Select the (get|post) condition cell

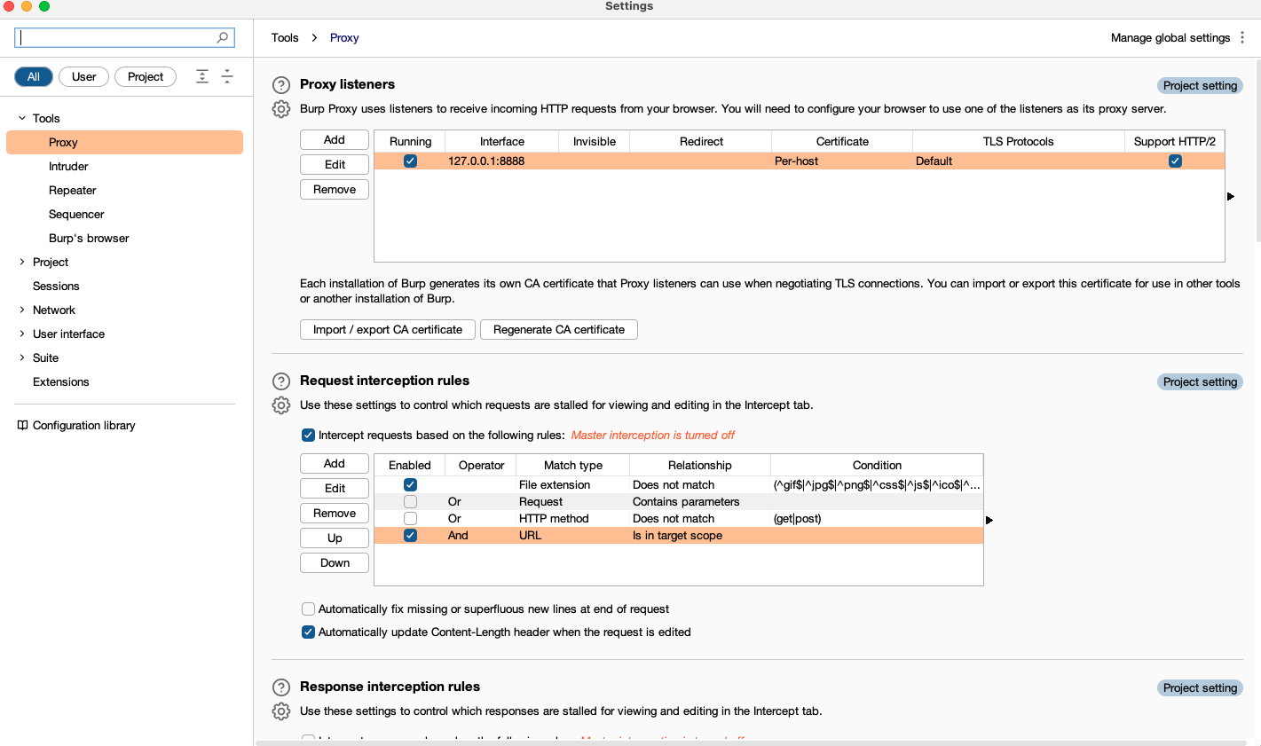point(877,518)
